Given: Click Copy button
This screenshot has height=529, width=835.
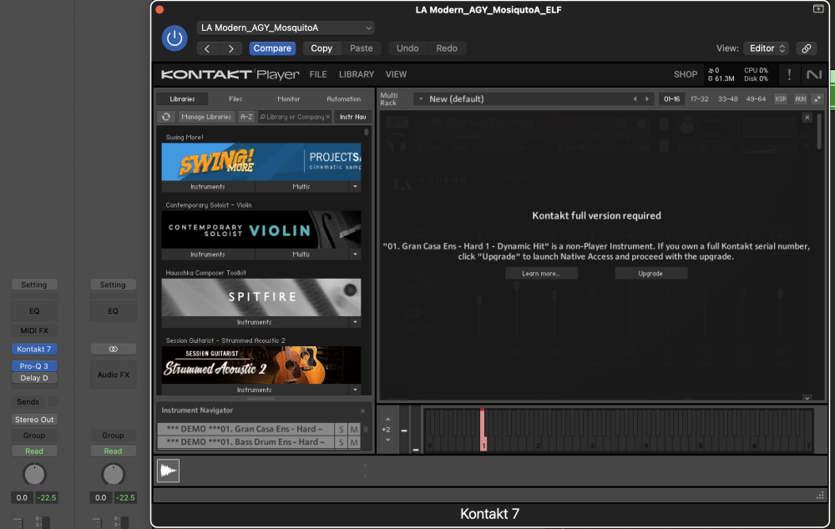Looking at the screenshot, I should 321,48.
